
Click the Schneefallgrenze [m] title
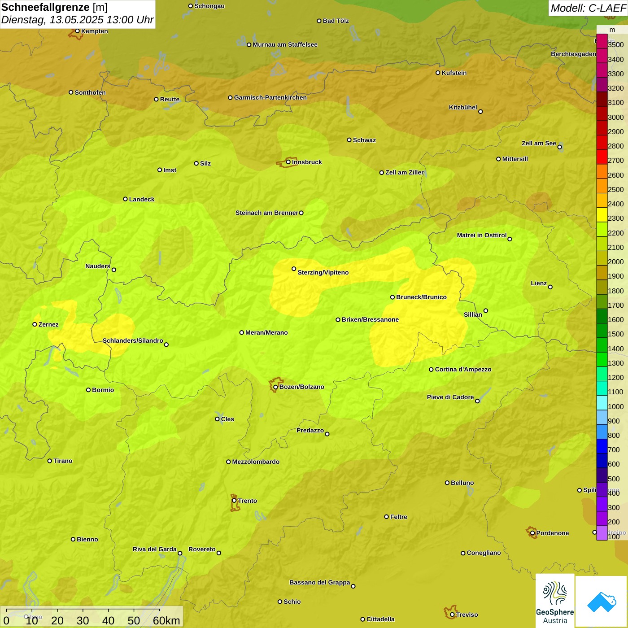(54, 7)
